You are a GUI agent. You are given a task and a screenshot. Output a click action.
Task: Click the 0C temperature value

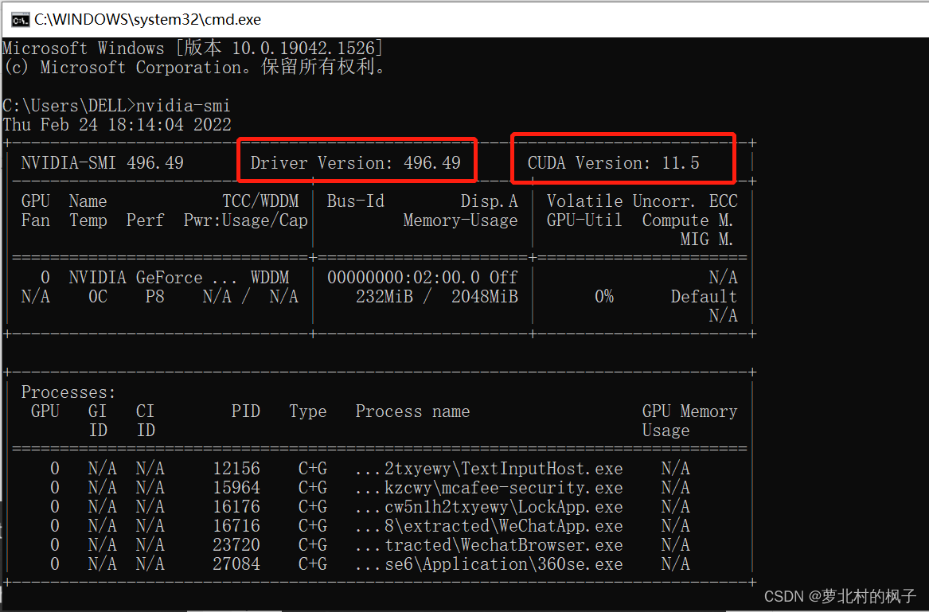(98, 296)
